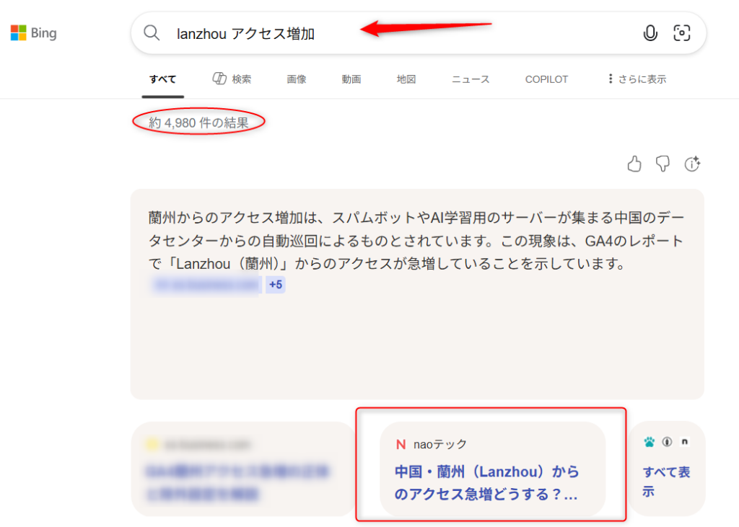Expand the +5 additional sources badge
The width and height of the screenshot is (739, 527).
[276, 285]
